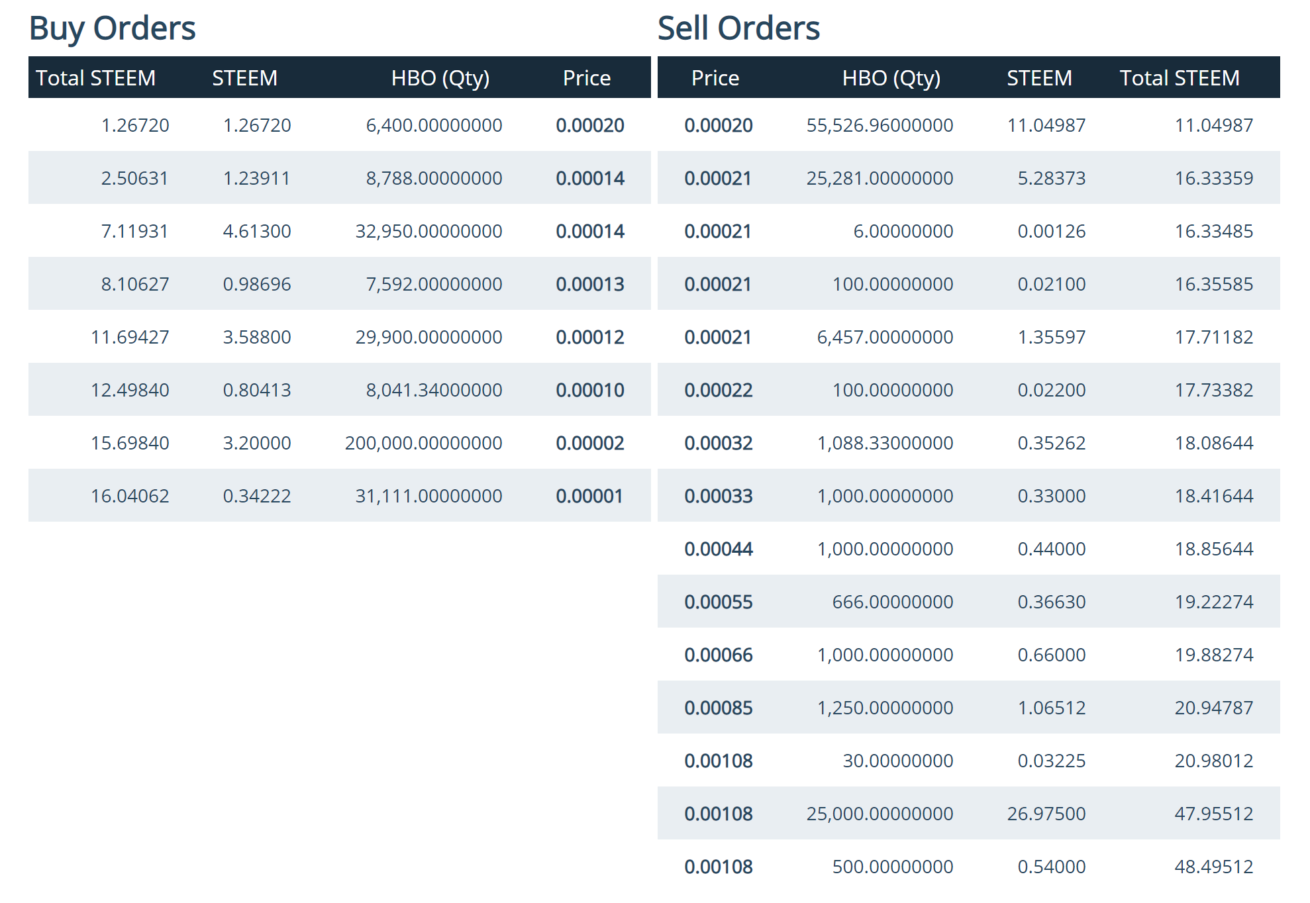
Task: Select sell order of 55,526.96 HBO
Action: coord(880,125)
